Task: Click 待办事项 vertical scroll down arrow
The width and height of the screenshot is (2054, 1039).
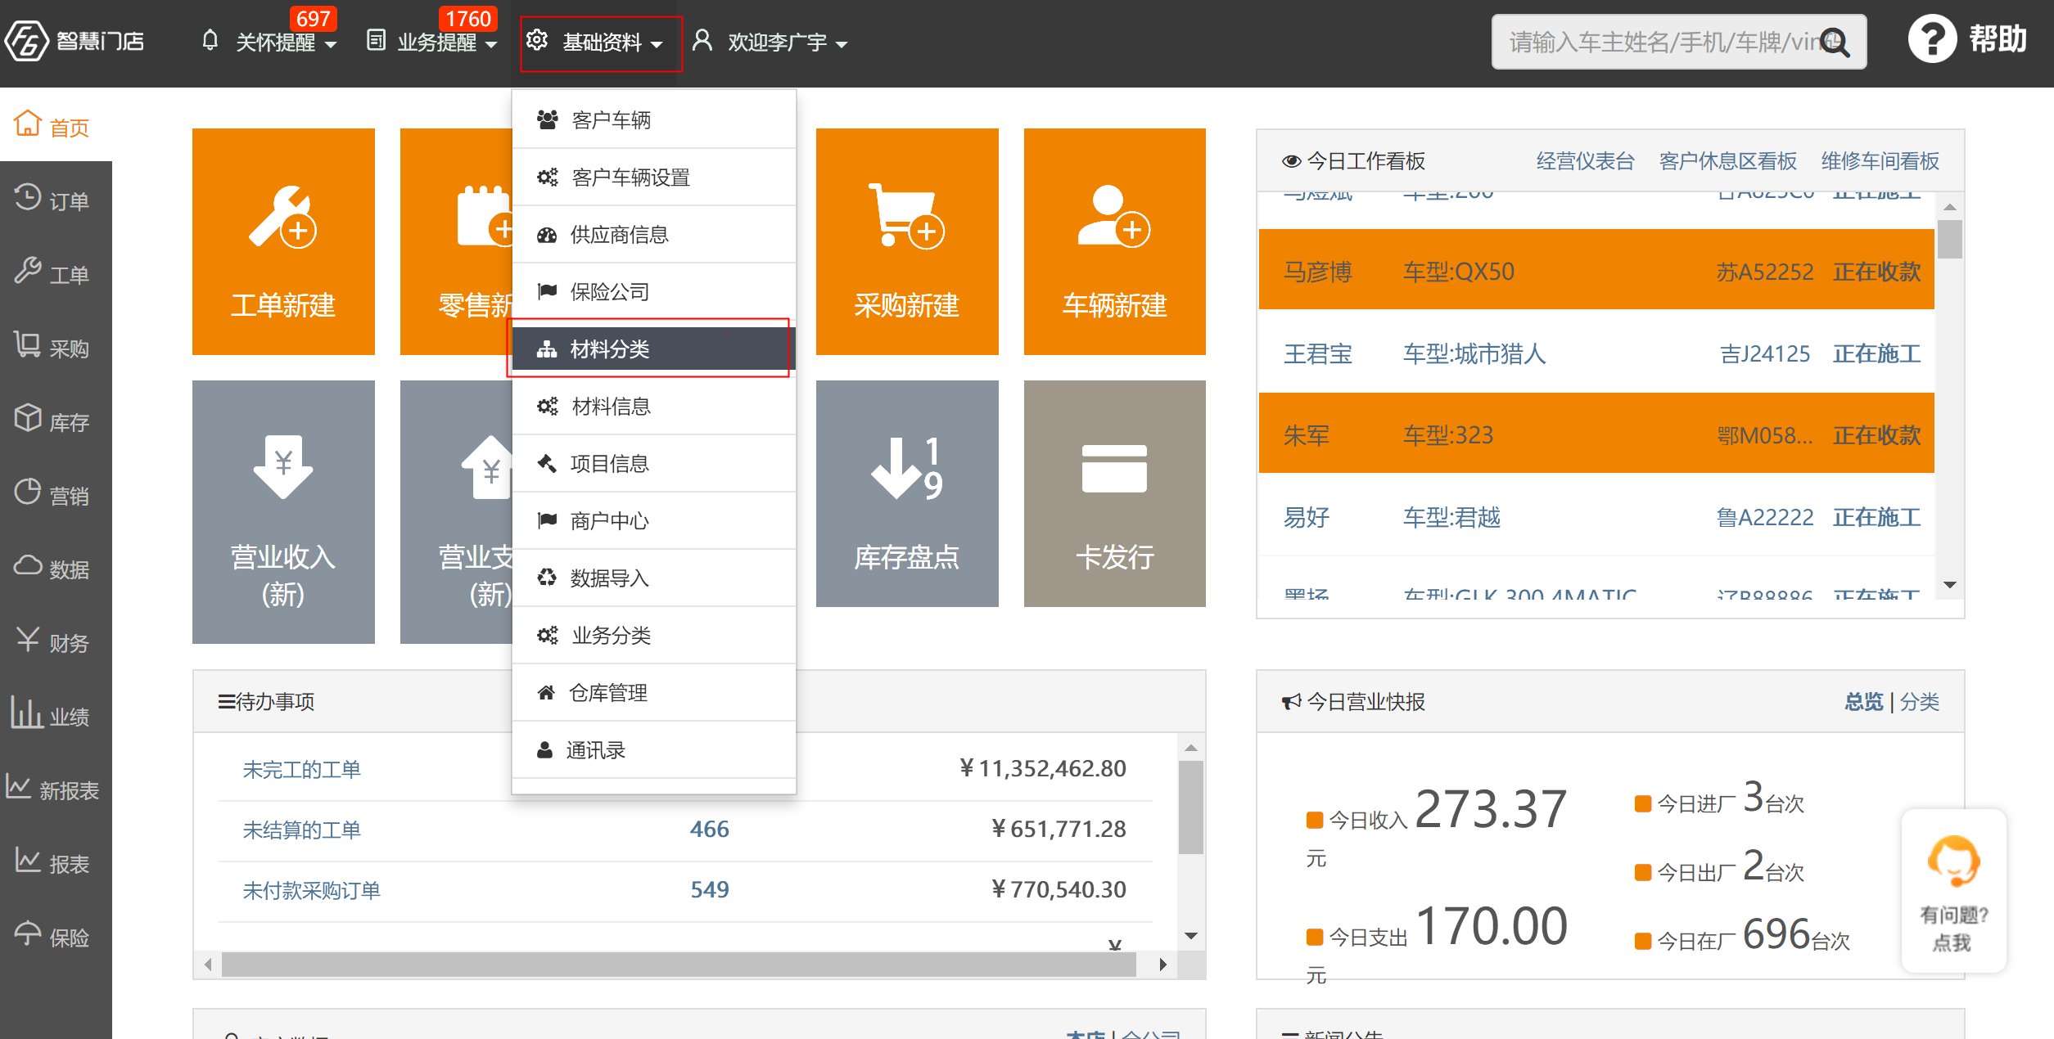Action: click(x=1191, y=935)
